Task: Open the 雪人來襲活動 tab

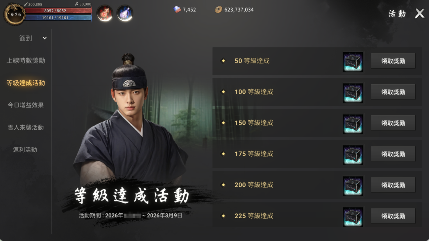Action: [x=26, y=127]
